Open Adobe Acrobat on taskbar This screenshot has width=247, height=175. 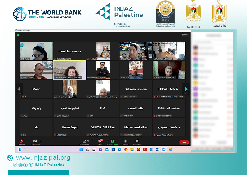145,150
